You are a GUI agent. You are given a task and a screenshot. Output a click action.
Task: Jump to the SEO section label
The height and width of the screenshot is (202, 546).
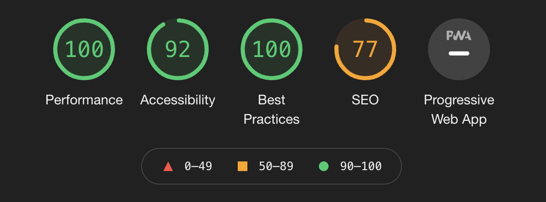365,100
